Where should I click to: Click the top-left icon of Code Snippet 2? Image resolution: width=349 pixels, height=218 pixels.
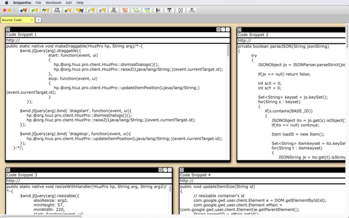pos(239,30)
